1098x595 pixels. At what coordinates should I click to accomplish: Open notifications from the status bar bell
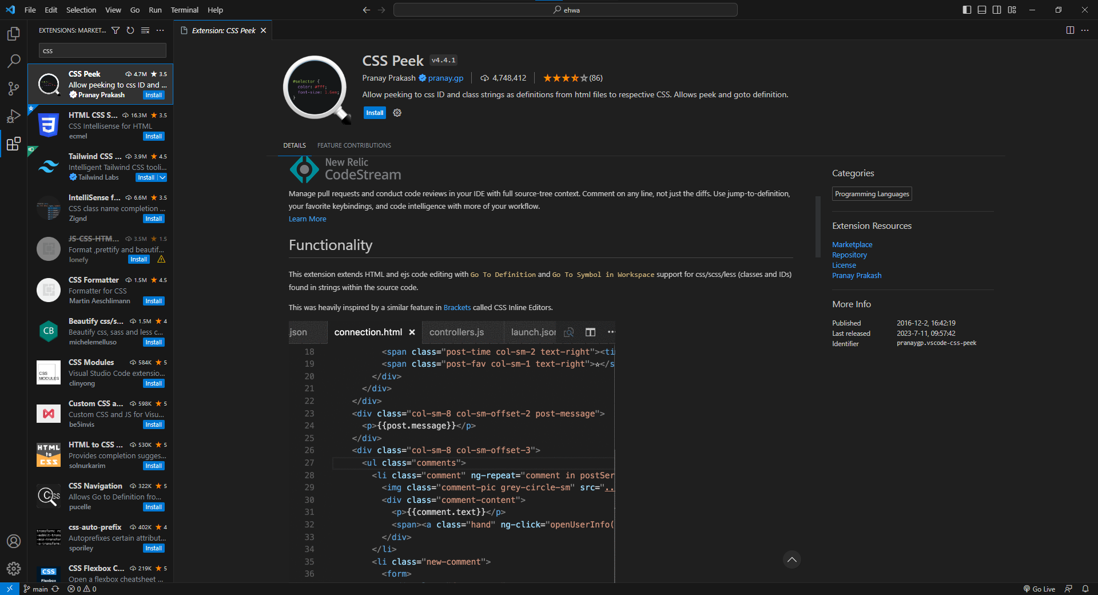click(x=1086, y=589)
